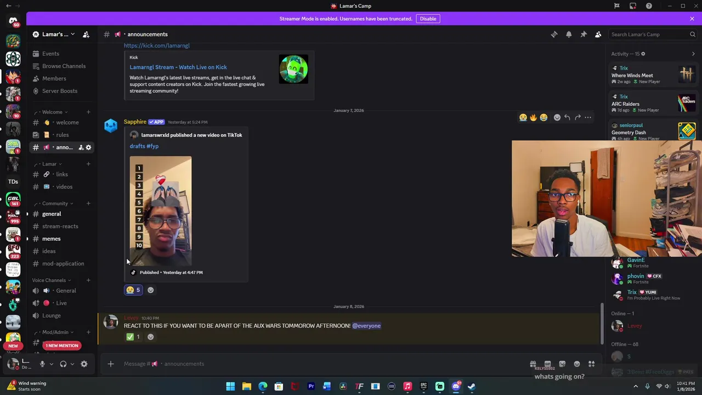Open Events in the sidebar

coord(50,54)
